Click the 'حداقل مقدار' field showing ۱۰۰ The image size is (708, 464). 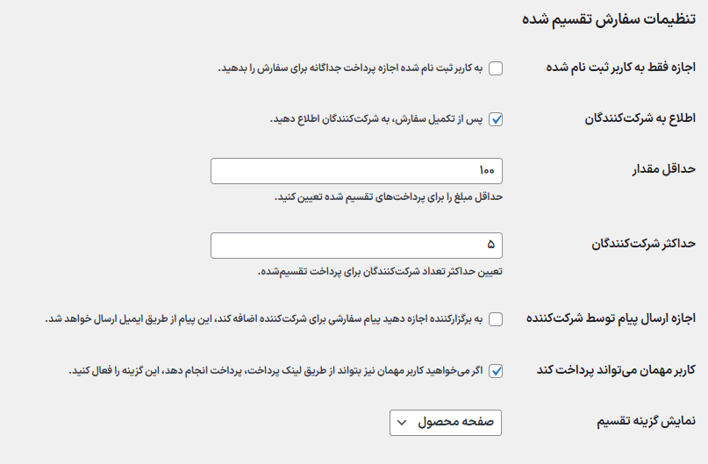click(x=357, y=170)
